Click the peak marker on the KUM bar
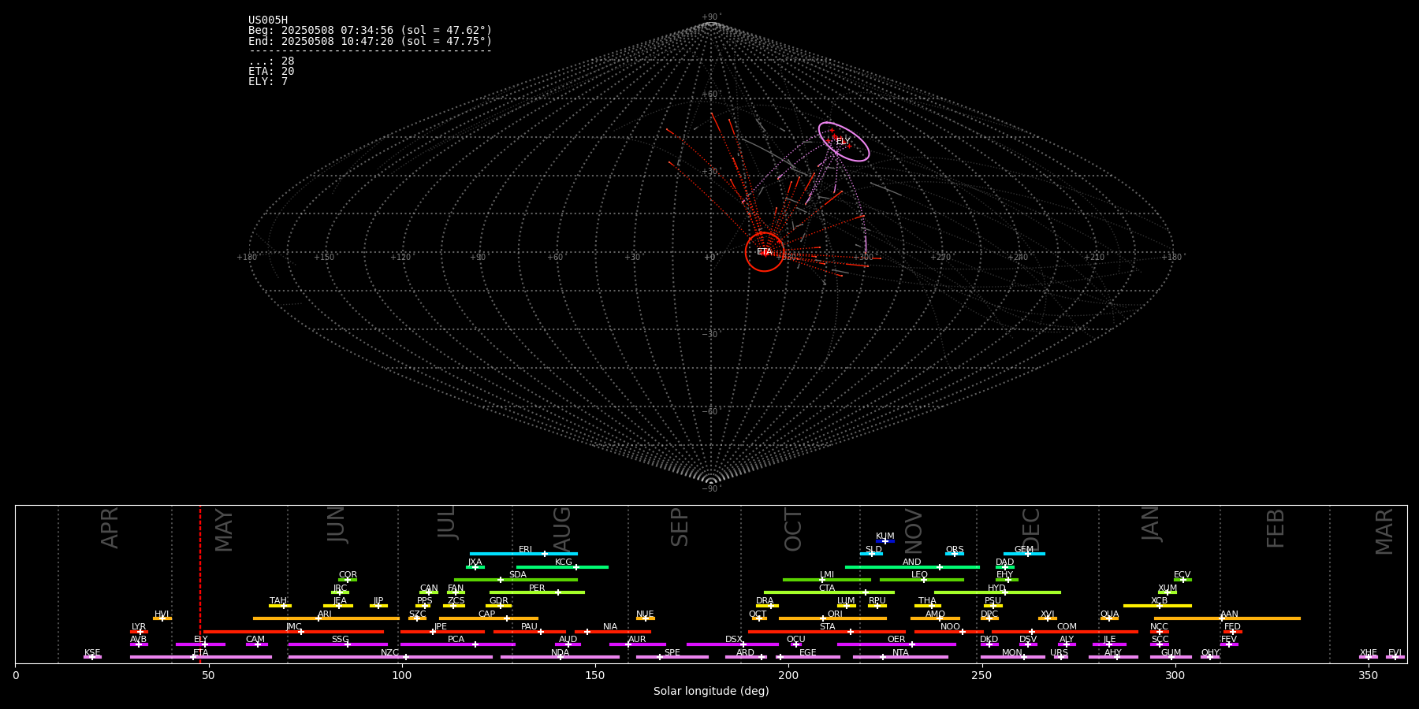This screenshot has width=1419, height=709. [885, 541]
